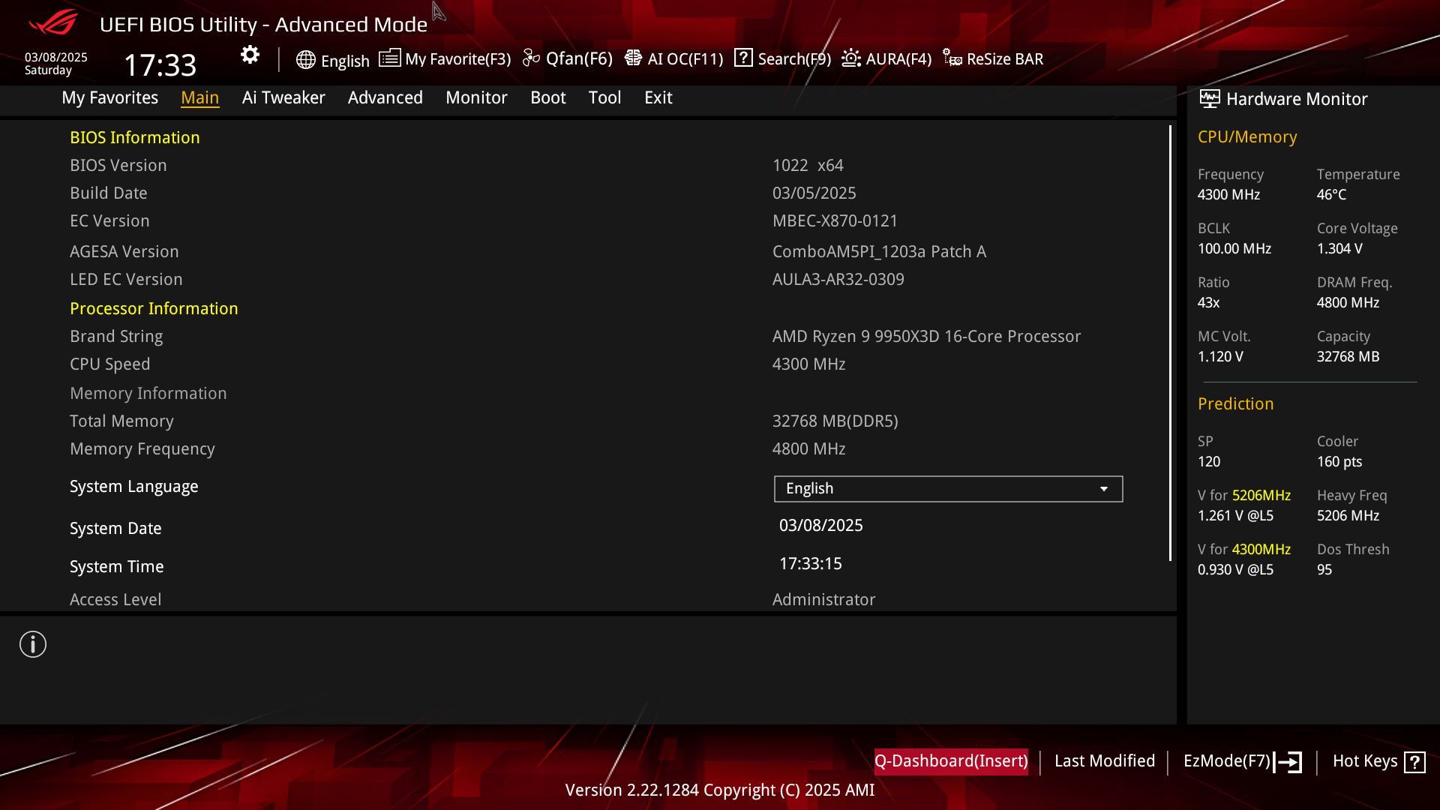Click System Language dropdown arrow

(x=1103, y=489)
